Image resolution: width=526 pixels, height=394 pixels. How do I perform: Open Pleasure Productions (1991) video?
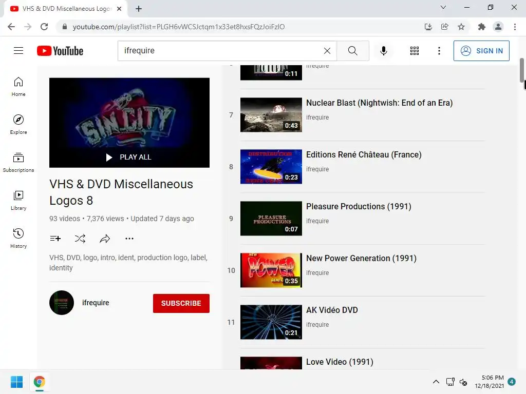click(x=359, y=206)
